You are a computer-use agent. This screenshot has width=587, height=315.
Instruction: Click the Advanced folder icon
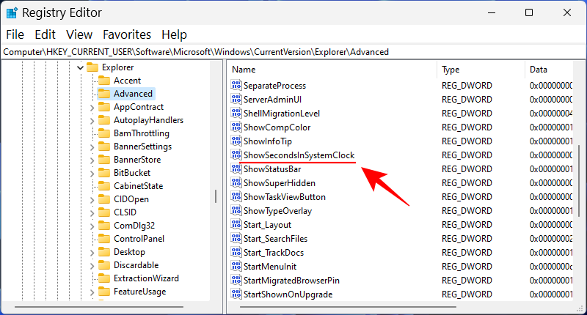point(103,94)
